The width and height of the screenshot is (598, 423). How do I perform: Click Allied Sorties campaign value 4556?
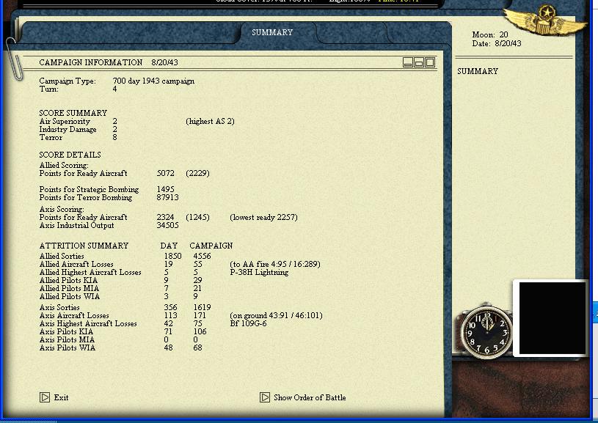click(x=202, y=256)
